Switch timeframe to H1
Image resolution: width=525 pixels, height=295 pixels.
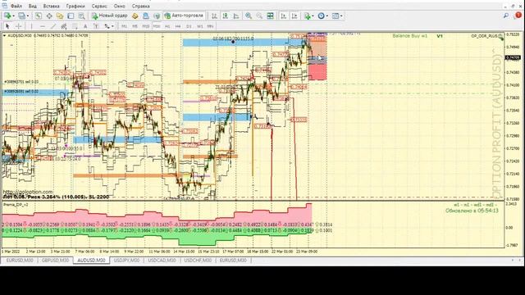tap(167, 26)
